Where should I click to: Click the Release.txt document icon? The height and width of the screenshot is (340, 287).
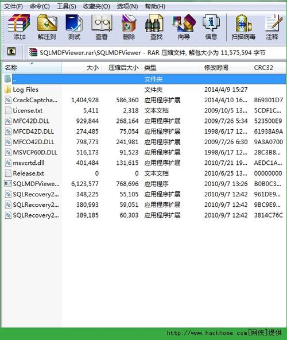[x=8, y=173]
